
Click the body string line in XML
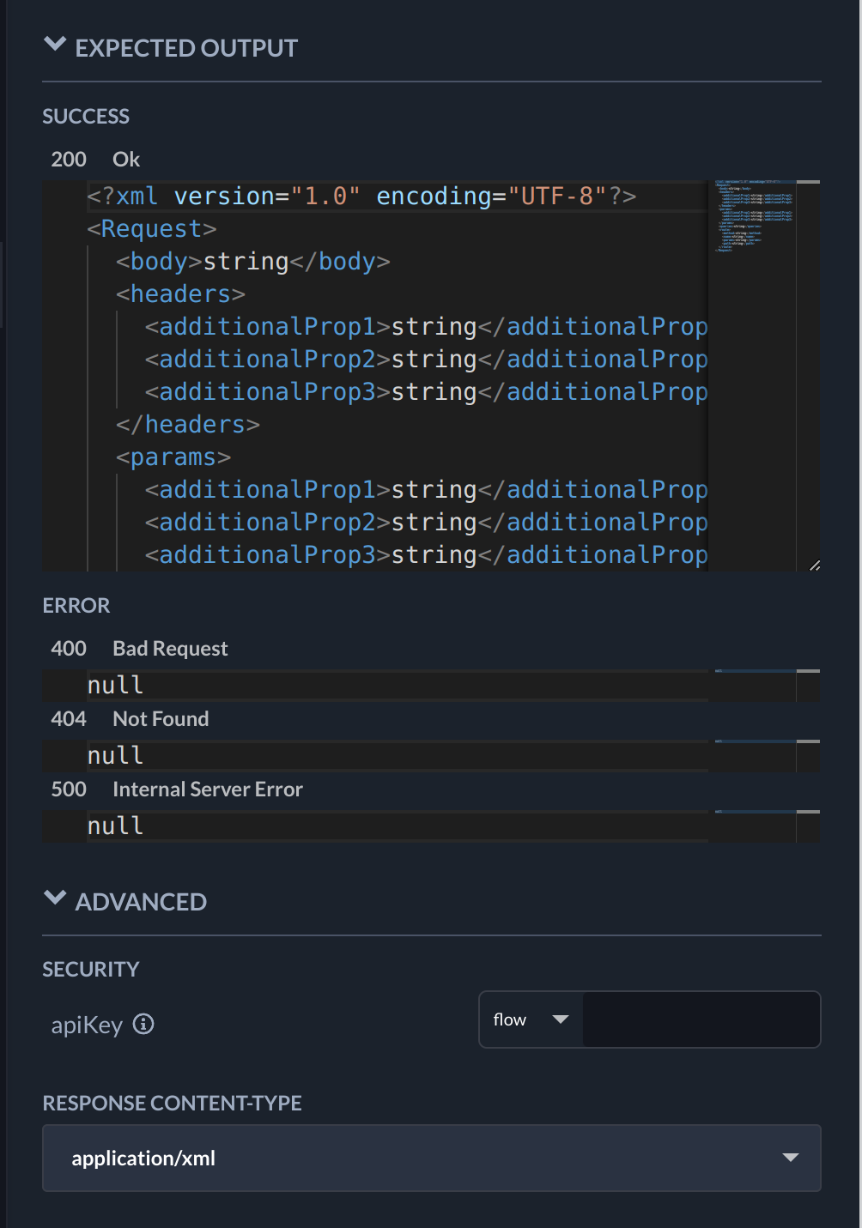[x=253, y=262]
